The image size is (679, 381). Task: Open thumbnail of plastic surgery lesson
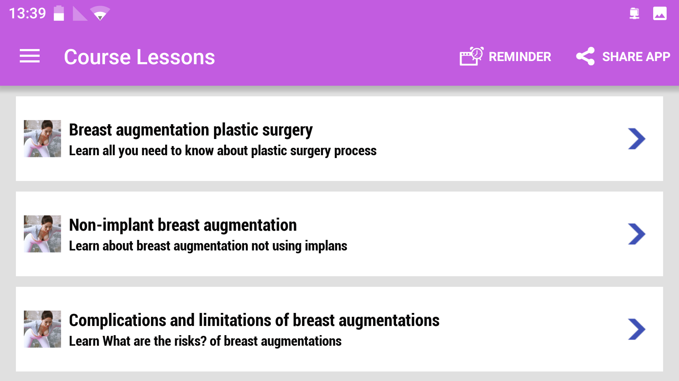pos(42,139)
